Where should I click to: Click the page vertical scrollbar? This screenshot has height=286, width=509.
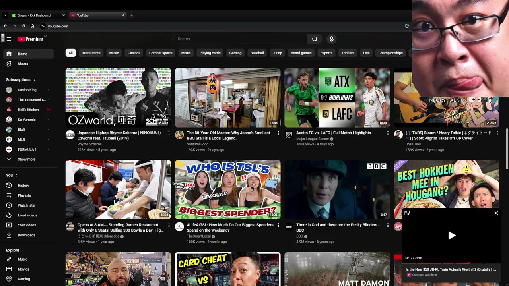pos(507,149)
